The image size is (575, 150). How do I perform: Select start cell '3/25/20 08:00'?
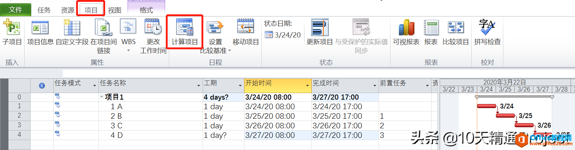point(278,116)
